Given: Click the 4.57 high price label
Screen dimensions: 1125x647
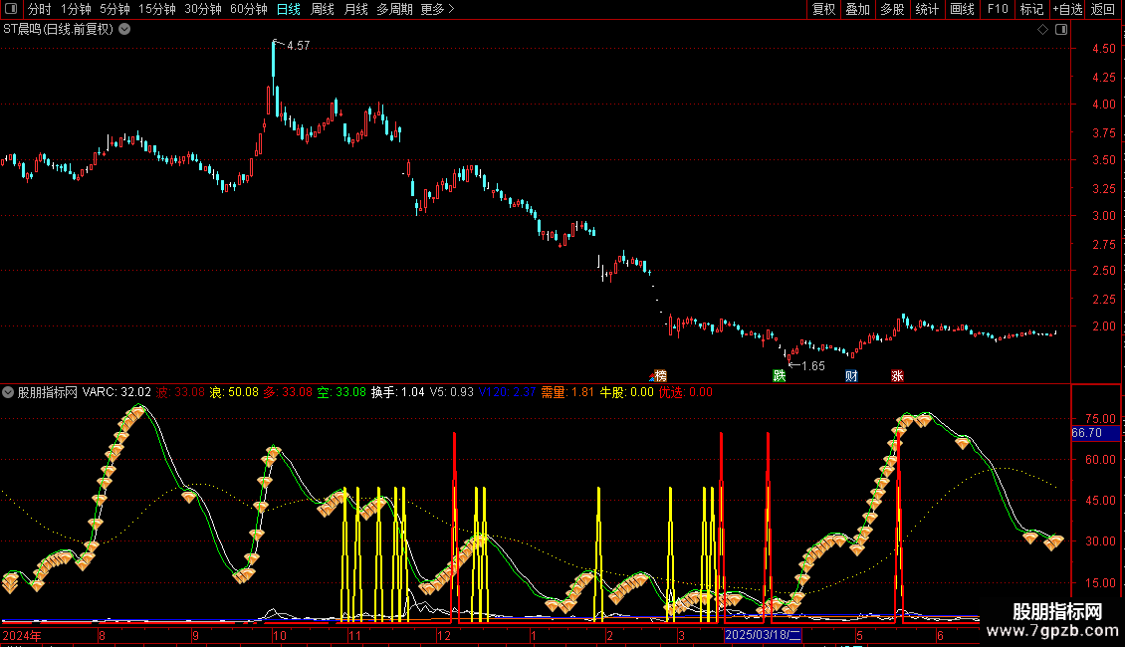Looking at the screenshot, I should pos(299,45).
